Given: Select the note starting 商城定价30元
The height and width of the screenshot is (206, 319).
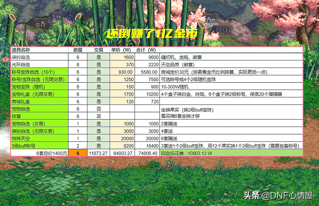Looking at the screenshot, I should 214,72.
